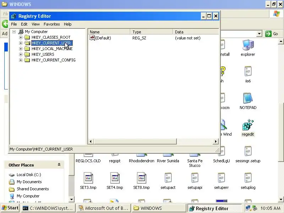Click the clock showing 10:05 AM

(x=270, y=208)
